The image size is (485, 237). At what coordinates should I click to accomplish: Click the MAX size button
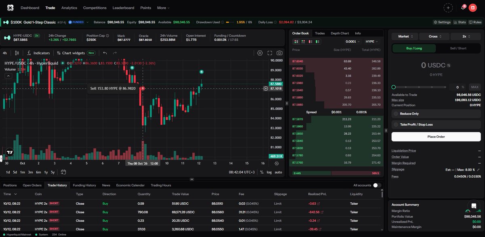pyautogui.click(x=474, y=87)
